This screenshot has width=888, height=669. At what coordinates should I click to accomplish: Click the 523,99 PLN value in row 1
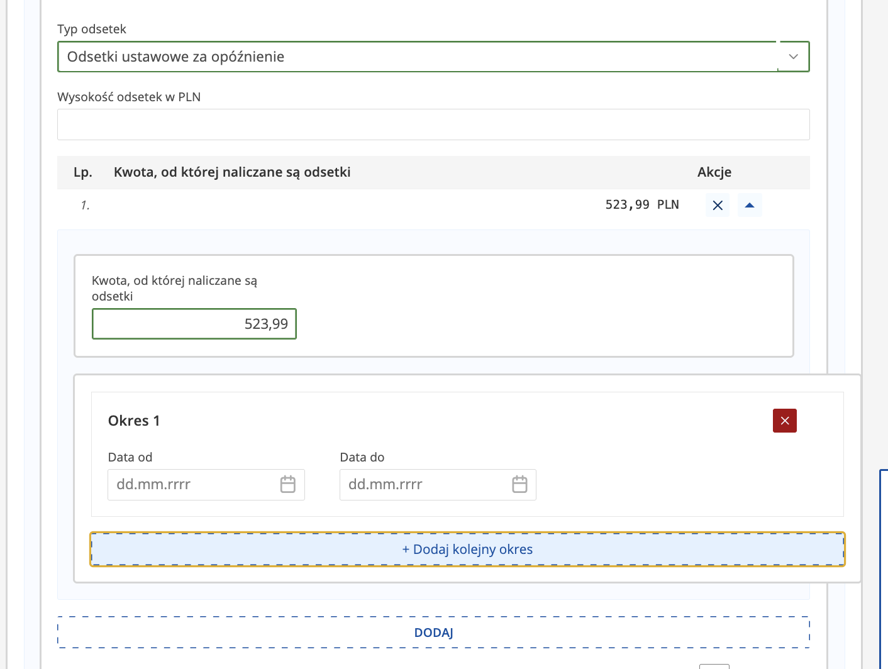pos(642,204)
